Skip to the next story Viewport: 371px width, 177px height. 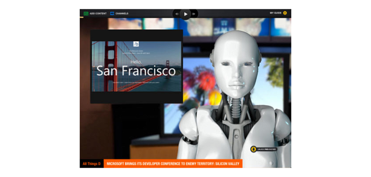(194, 14)
